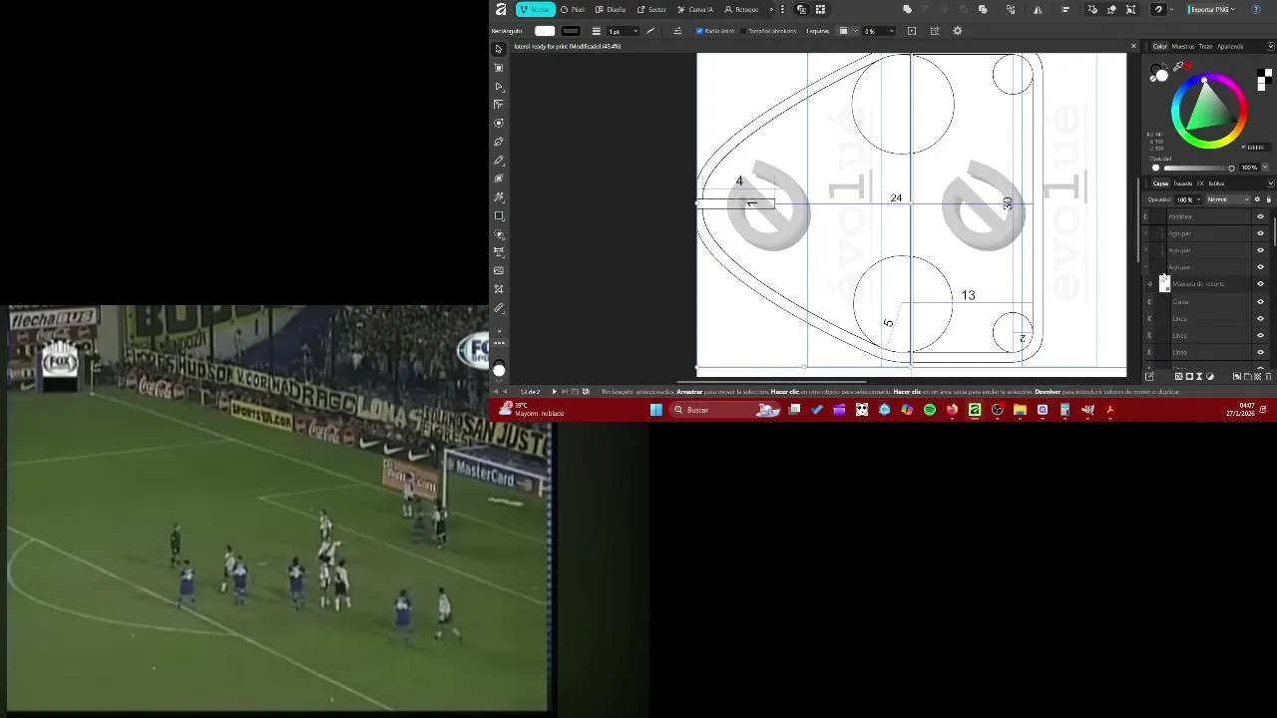Click the color picker eyedropper

pyautogui.click(x=1178, y=67)
